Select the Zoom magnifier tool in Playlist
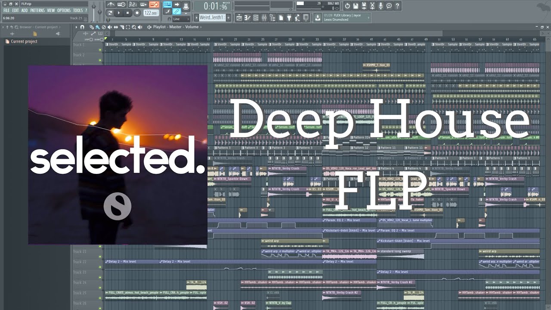The height and width of the screenshot is (310, 551). pyautogui.click(x=134, y=27)
